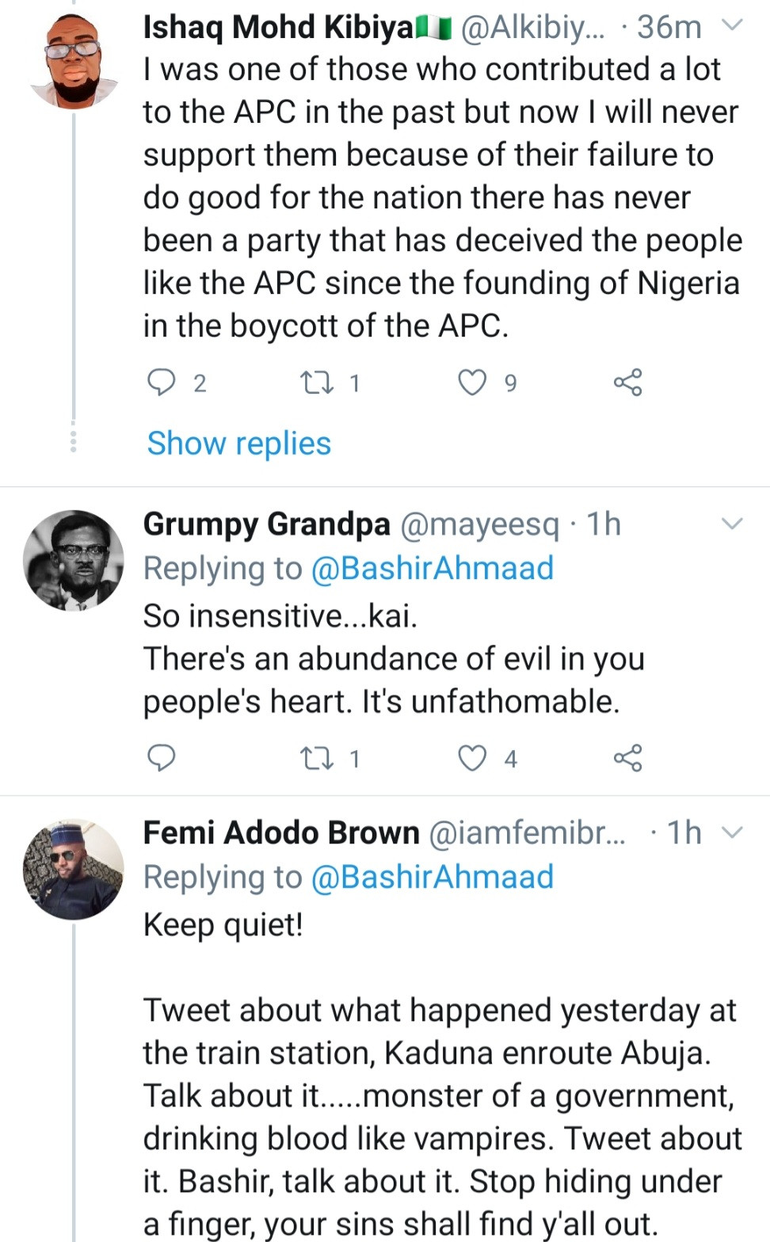Show replies to Ishaq's tweet
770x1242 pixels.
click(238, 443)
